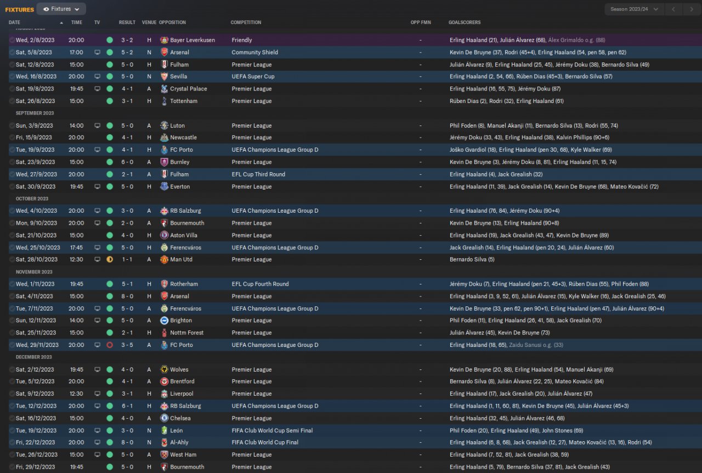The width and height of the screenshot is (702, 473).
Task: Open the FIFA Club World Cup Final link
Action: pos(265,442)
